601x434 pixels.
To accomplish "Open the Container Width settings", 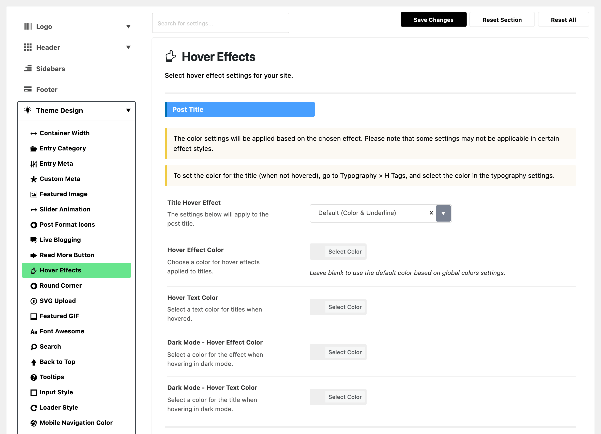I will click(x=76, y=133).
